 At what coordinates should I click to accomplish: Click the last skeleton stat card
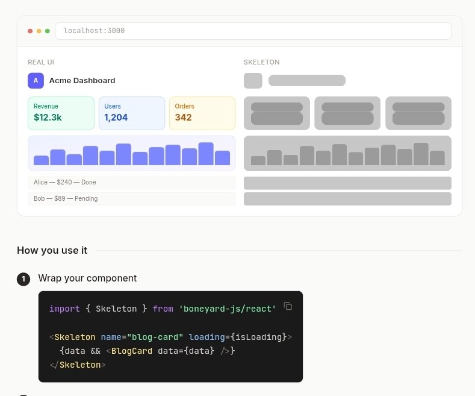point(418,113)
